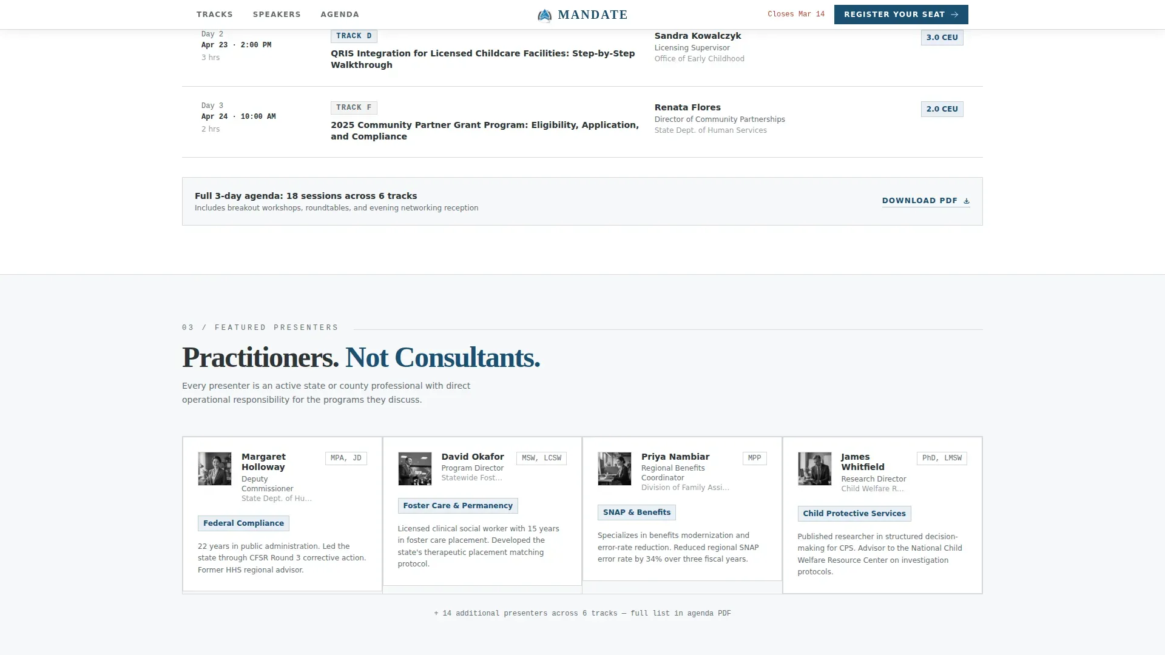Open the Agenda nav item
The width and height of the screenshot is (1165, 655).
[340, 15]
